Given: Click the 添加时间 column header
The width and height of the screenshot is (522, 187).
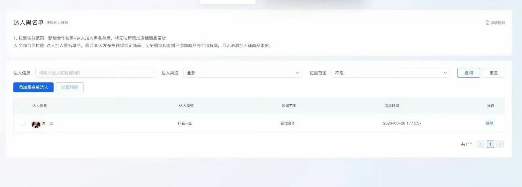Looking at the screenshot, I should tap(392, 106).
